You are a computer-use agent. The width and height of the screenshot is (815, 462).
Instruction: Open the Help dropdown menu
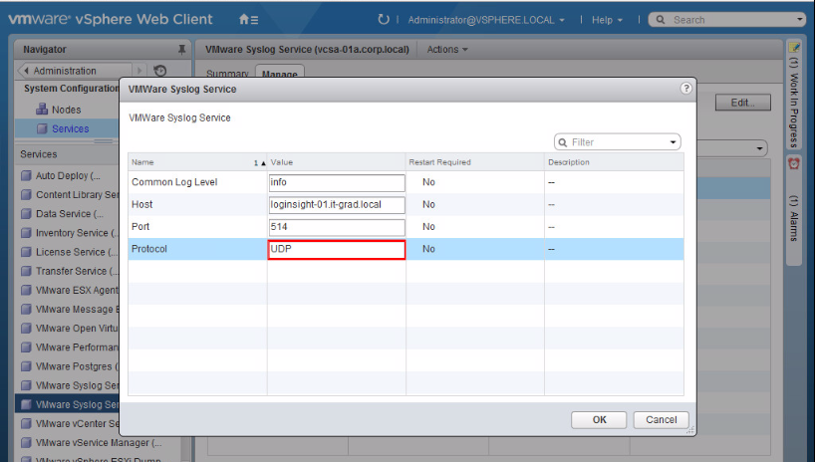click(x=607, y=20)
